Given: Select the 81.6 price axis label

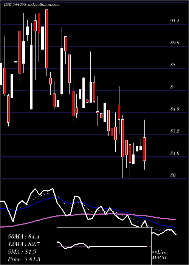Looking at the screenshot, I should pyautogui.click(x=175, y=153).
